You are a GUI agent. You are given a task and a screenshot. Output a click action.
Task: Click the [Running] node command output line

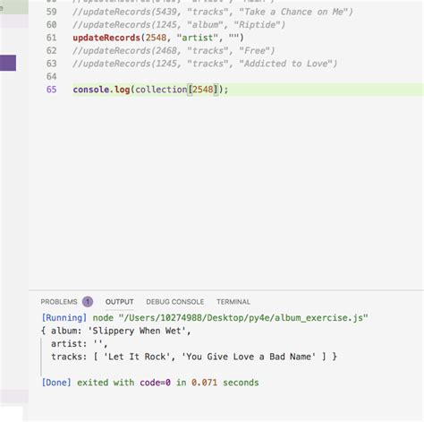(205, 318)
